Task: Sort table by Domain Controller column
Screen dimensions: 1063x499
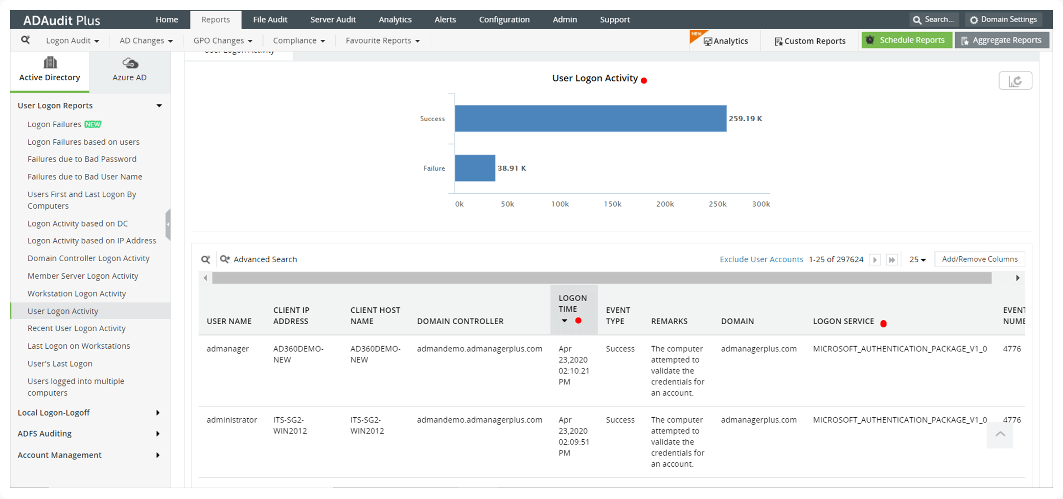Action: pyautogui.click(x=460, y=321)
